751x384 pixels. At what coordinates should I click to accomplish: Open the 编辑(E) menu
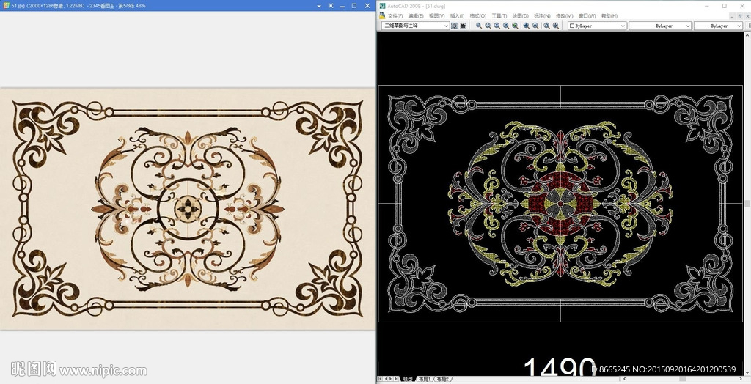point(416,16)
